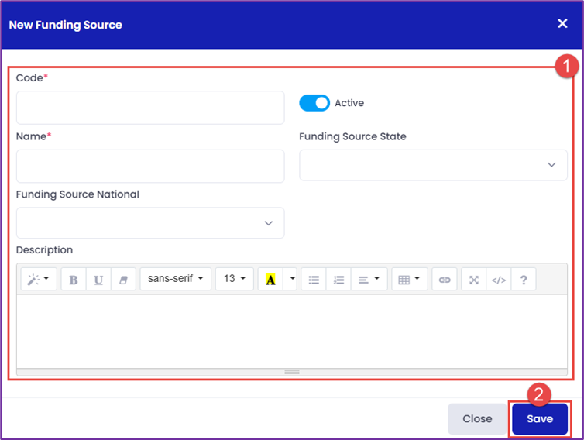Open the text color picker arrow

pos(290,279)
